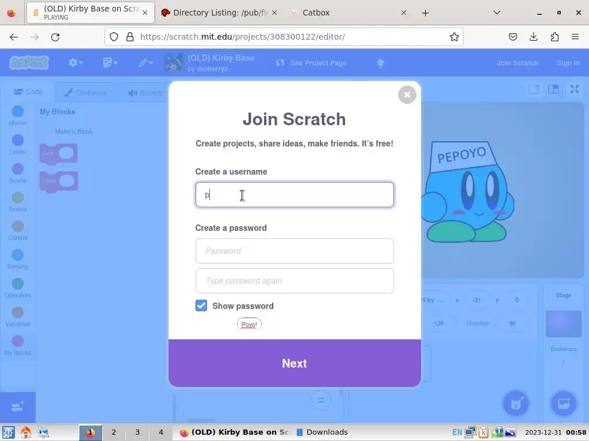Viewport: 589px width, 441px height.
Task: Click the Type password again field
Action: pos(294,281)
